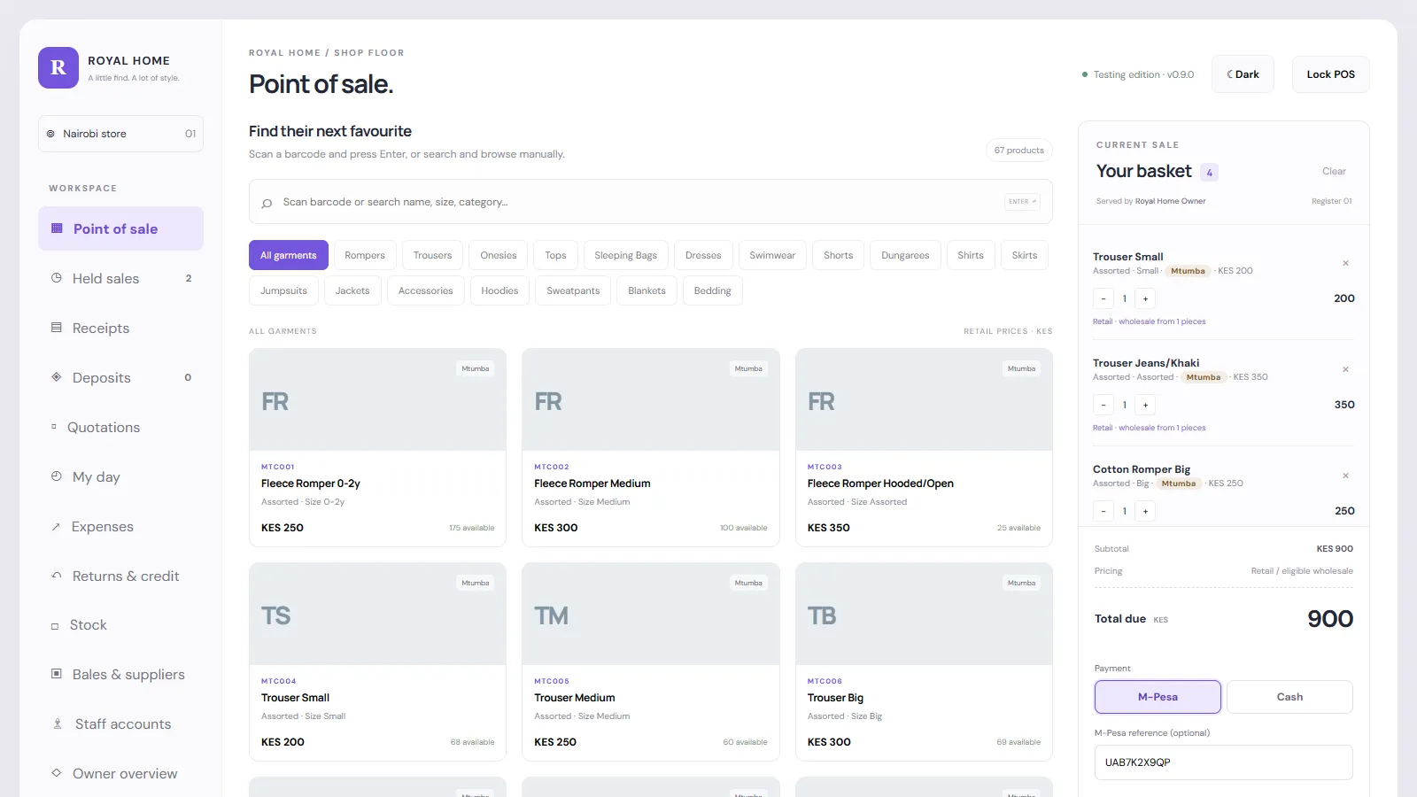
Task: Show All garments category
Action: click(x=289, y=255)
